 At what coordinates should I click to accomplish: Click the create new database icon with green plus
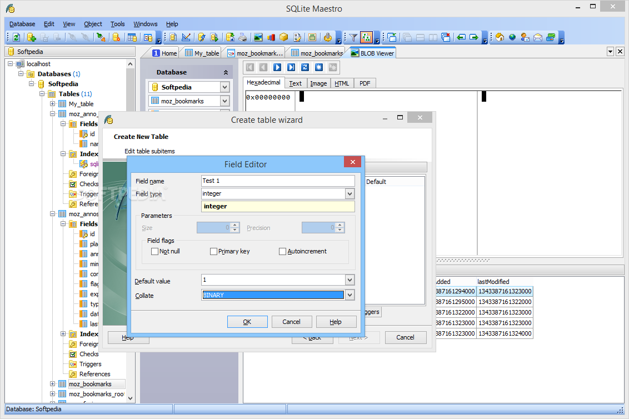click(x=31, y=37)
